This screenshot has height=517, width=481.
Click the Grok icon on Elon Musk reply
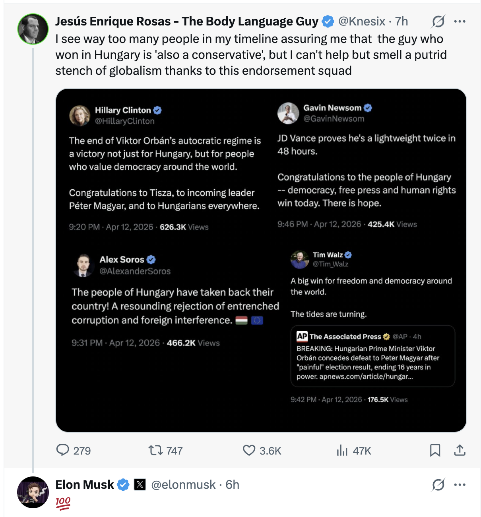coord(438,485)
